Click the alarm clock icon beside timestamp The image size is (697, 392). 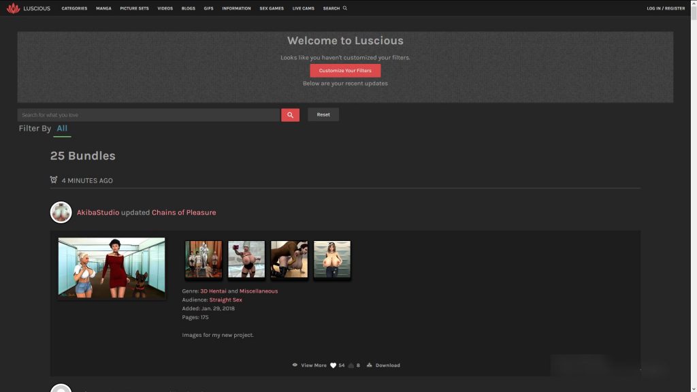tap(54, 180)
